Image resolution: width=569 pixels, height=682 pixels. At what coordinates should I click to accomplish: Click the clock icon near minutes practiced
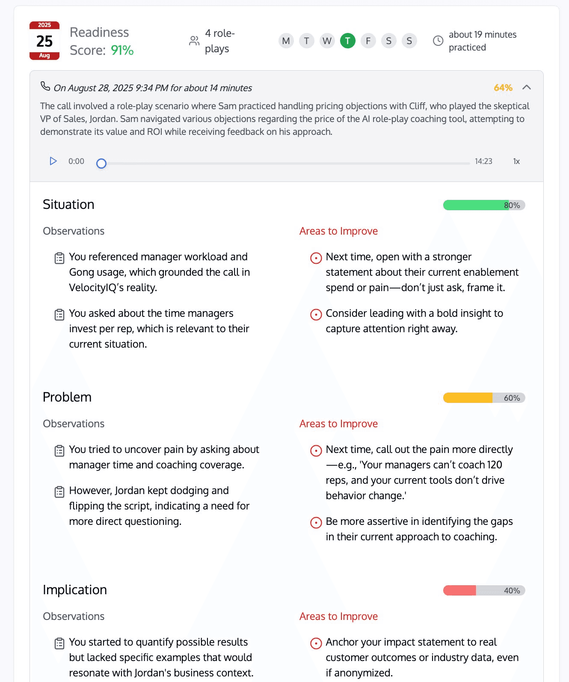[438, 41]
